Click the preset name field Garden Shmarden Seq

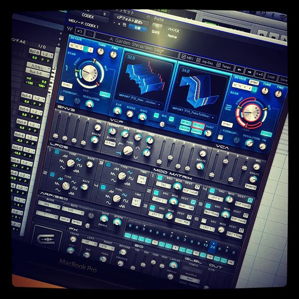[136, 44]
